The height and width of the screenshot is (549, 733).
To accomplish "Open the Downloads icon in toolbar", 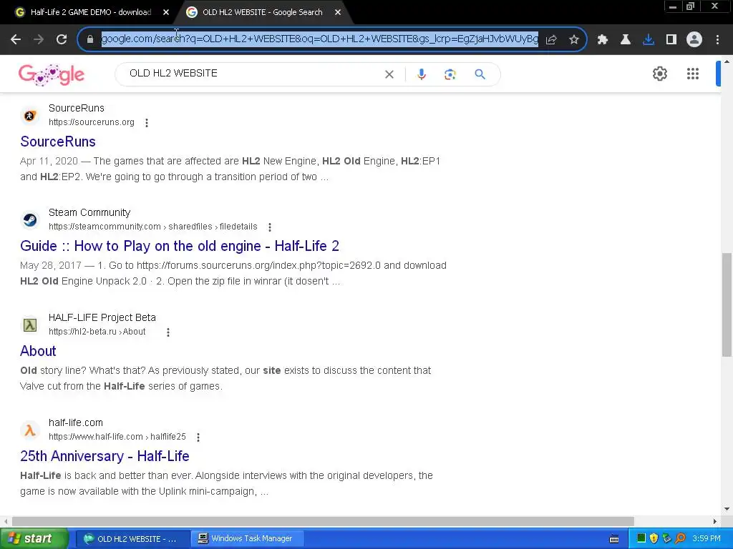I will pos(649,40).
